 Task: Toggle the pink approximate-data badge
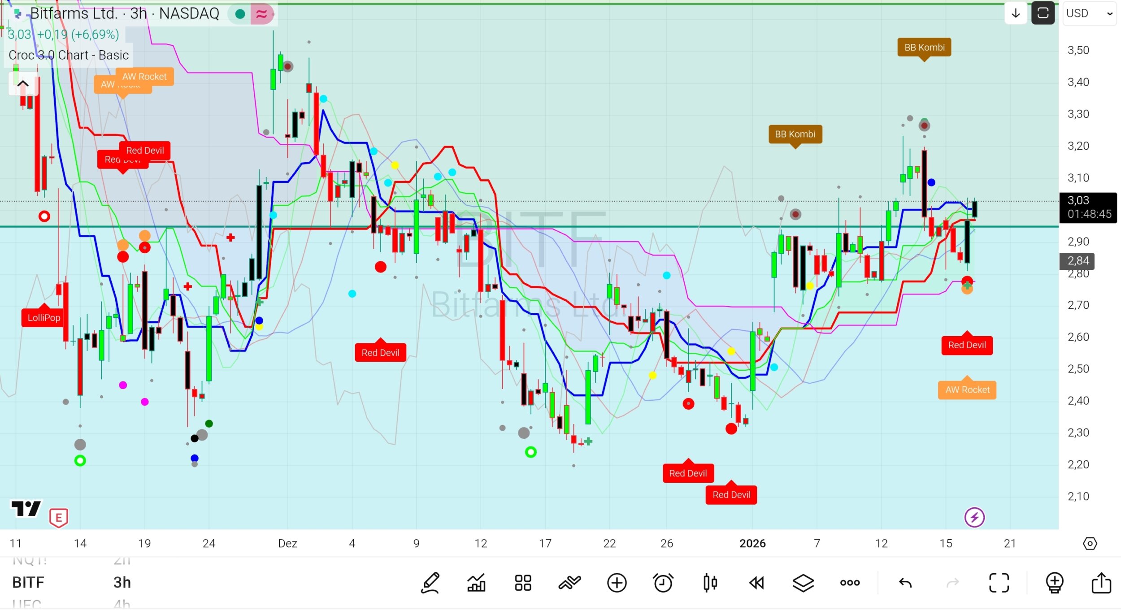click(x=261, y=14)
